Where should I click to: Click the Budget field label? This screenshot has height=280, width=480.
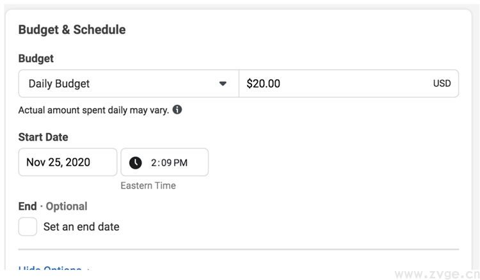tap(36, 58)
